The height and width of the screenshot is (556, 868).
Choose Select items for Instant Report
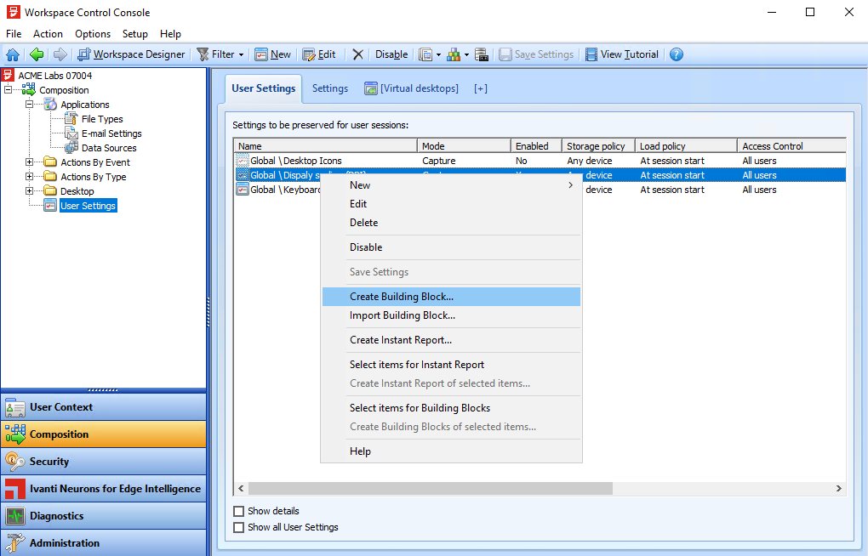pos(451,365)
